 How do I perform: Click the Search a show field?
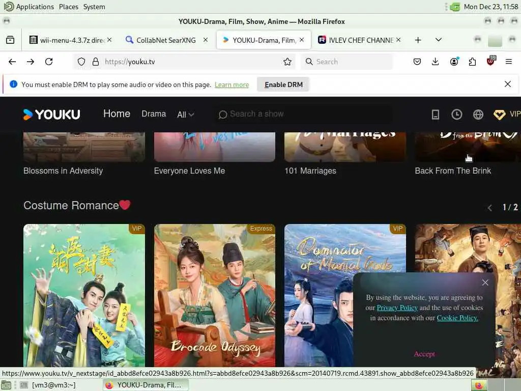point(302,114)
